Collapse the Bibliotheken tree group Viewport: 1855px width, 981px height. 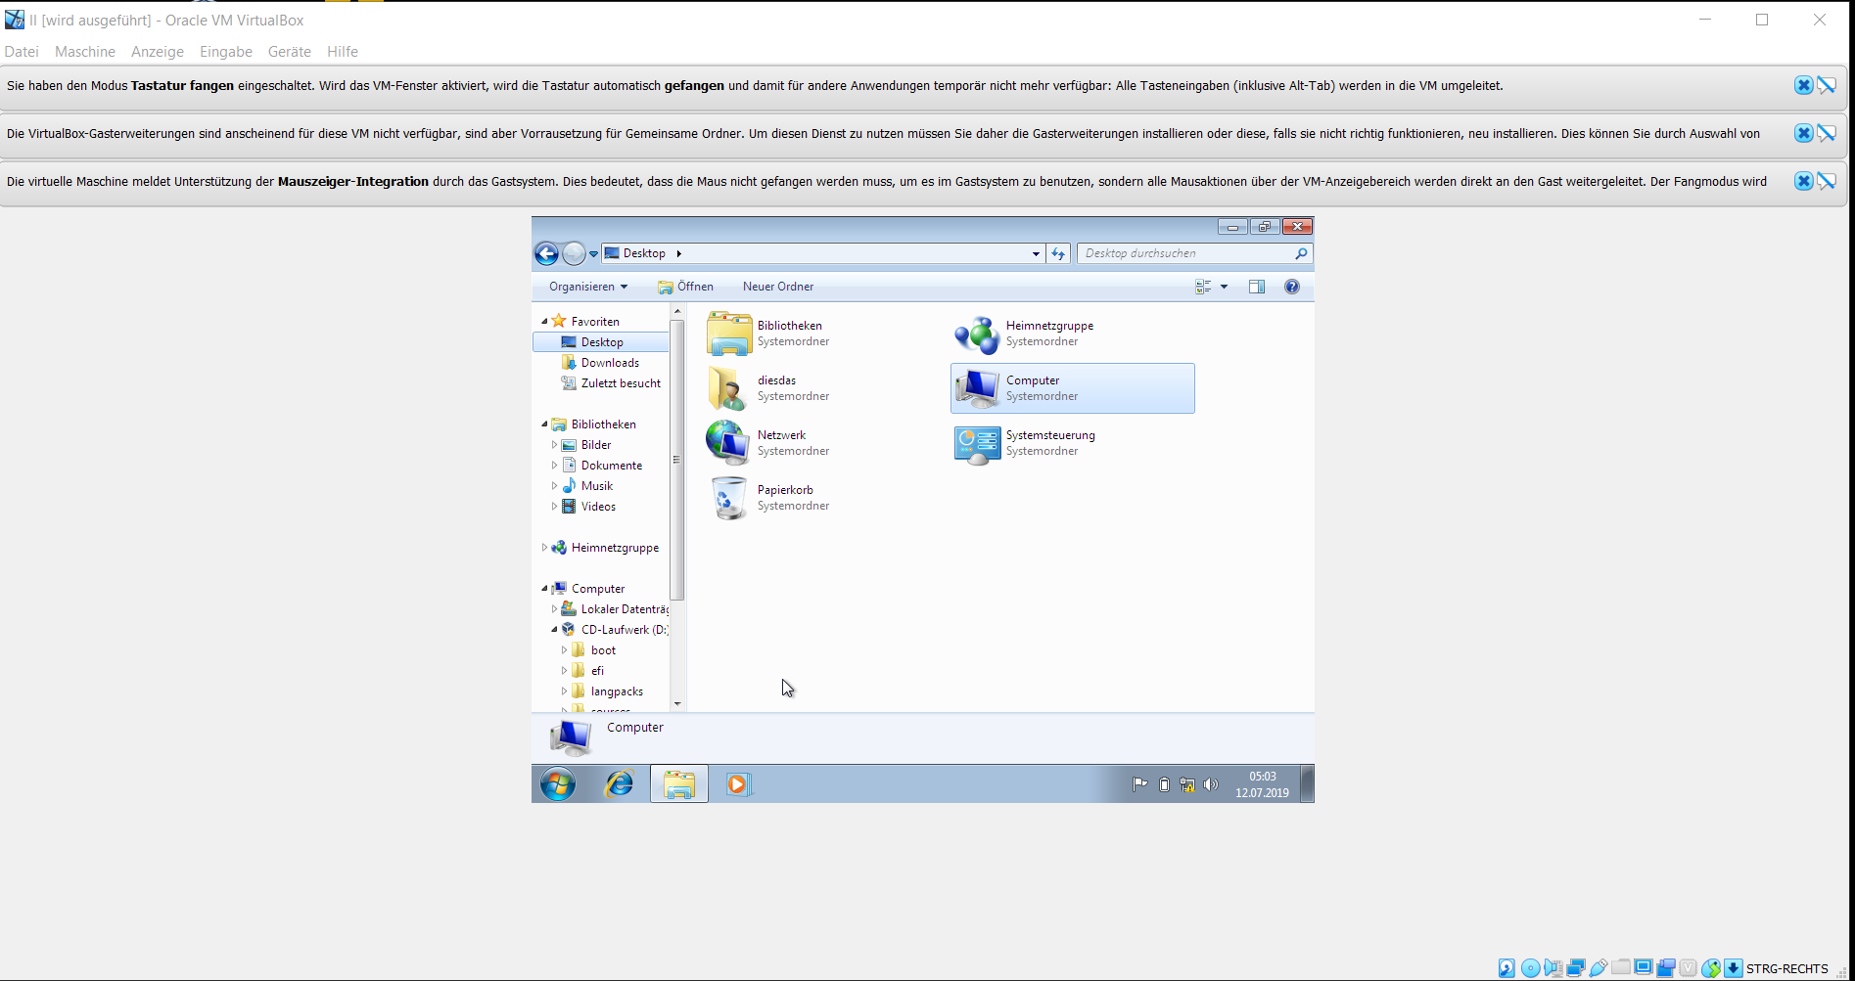tap(544, 424)
